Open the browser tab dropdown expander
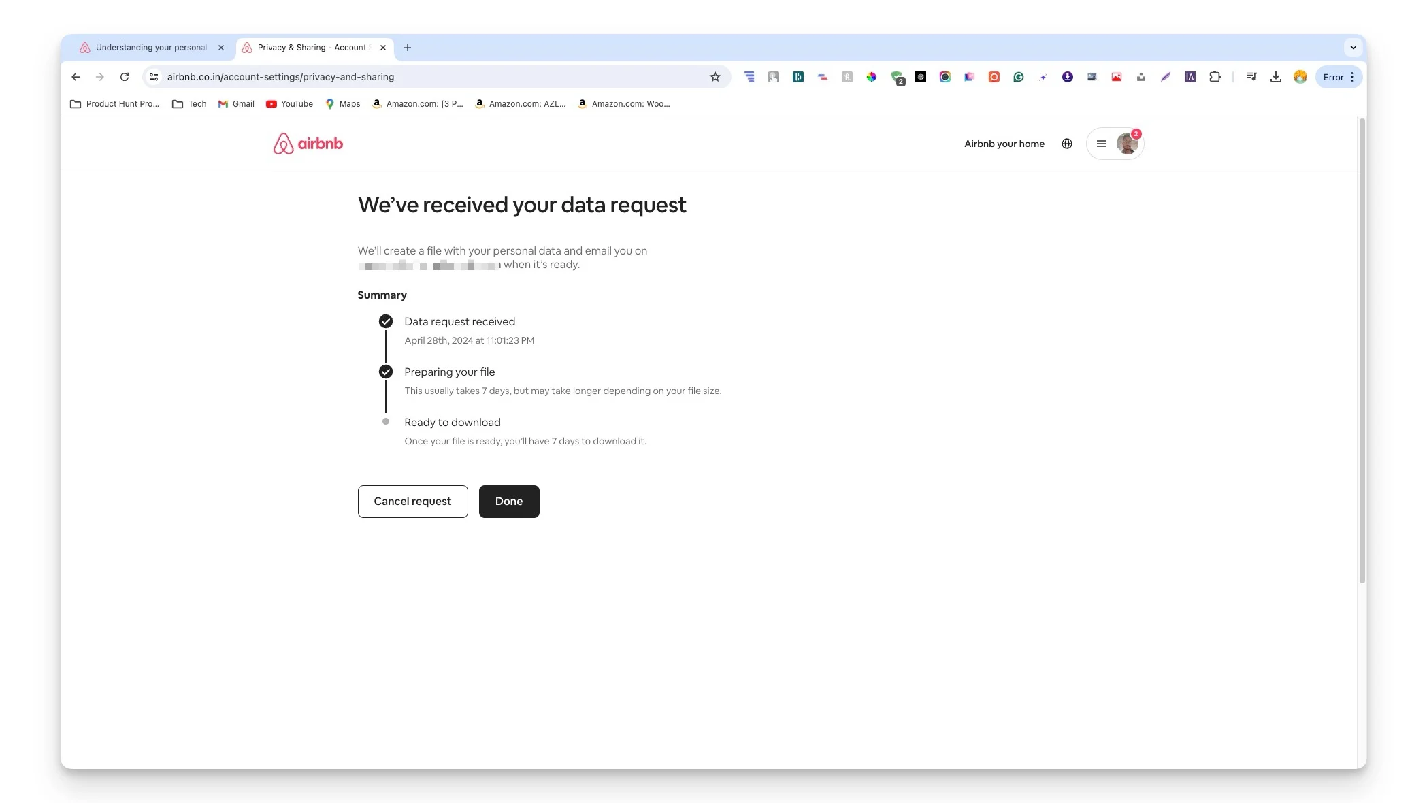This screenshot has width=1427, height=803. (x=1354, y=47)
